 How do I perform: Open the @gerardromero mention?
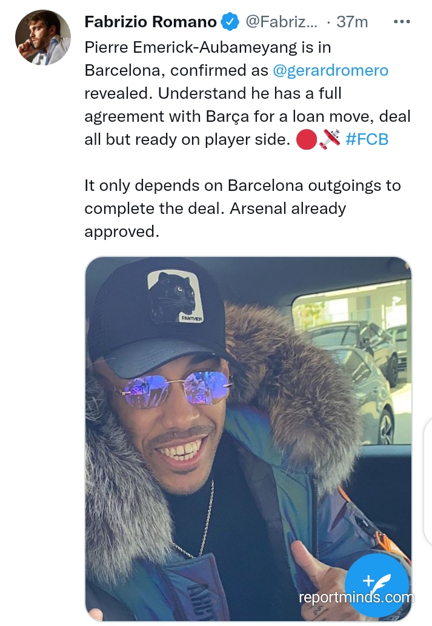330,70
